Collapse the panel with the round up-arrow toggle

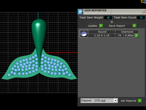[112, 22]
